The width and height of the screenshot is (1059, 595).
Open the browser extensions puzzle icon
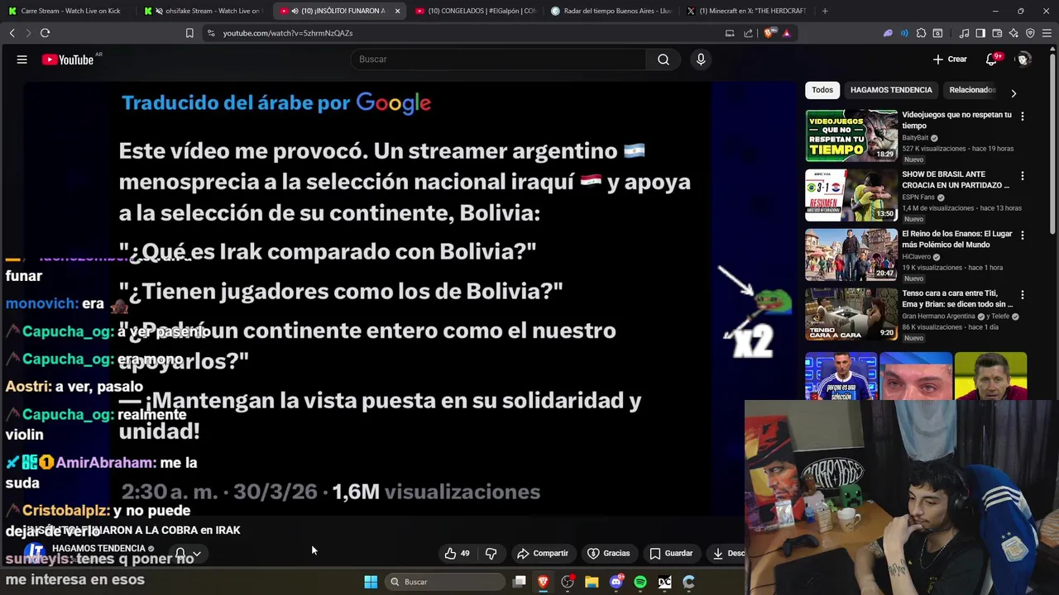(921, 33)
